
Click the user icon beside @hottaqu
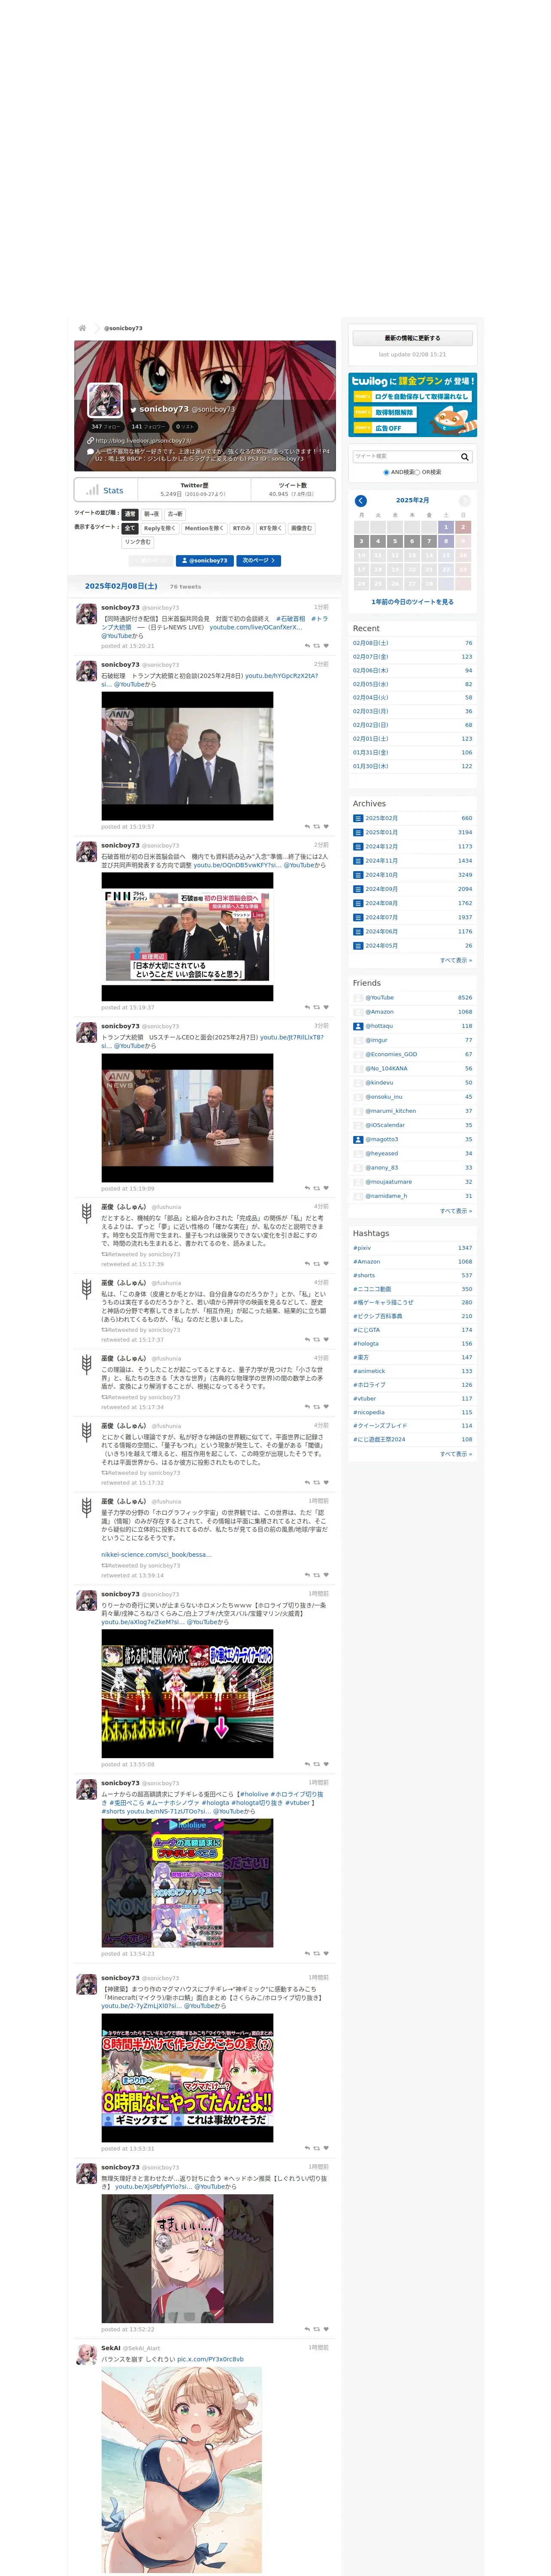click(x=358, y=1026)
